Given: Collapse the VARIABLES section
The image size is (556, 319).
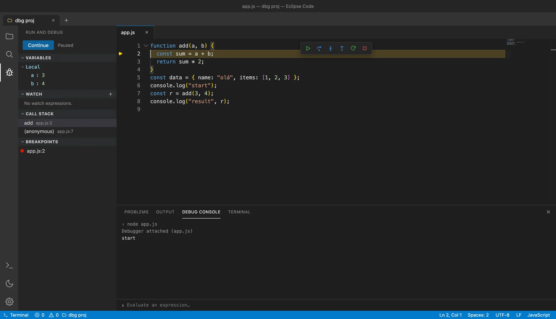Looking at the screenshot, I should point(23,58).
